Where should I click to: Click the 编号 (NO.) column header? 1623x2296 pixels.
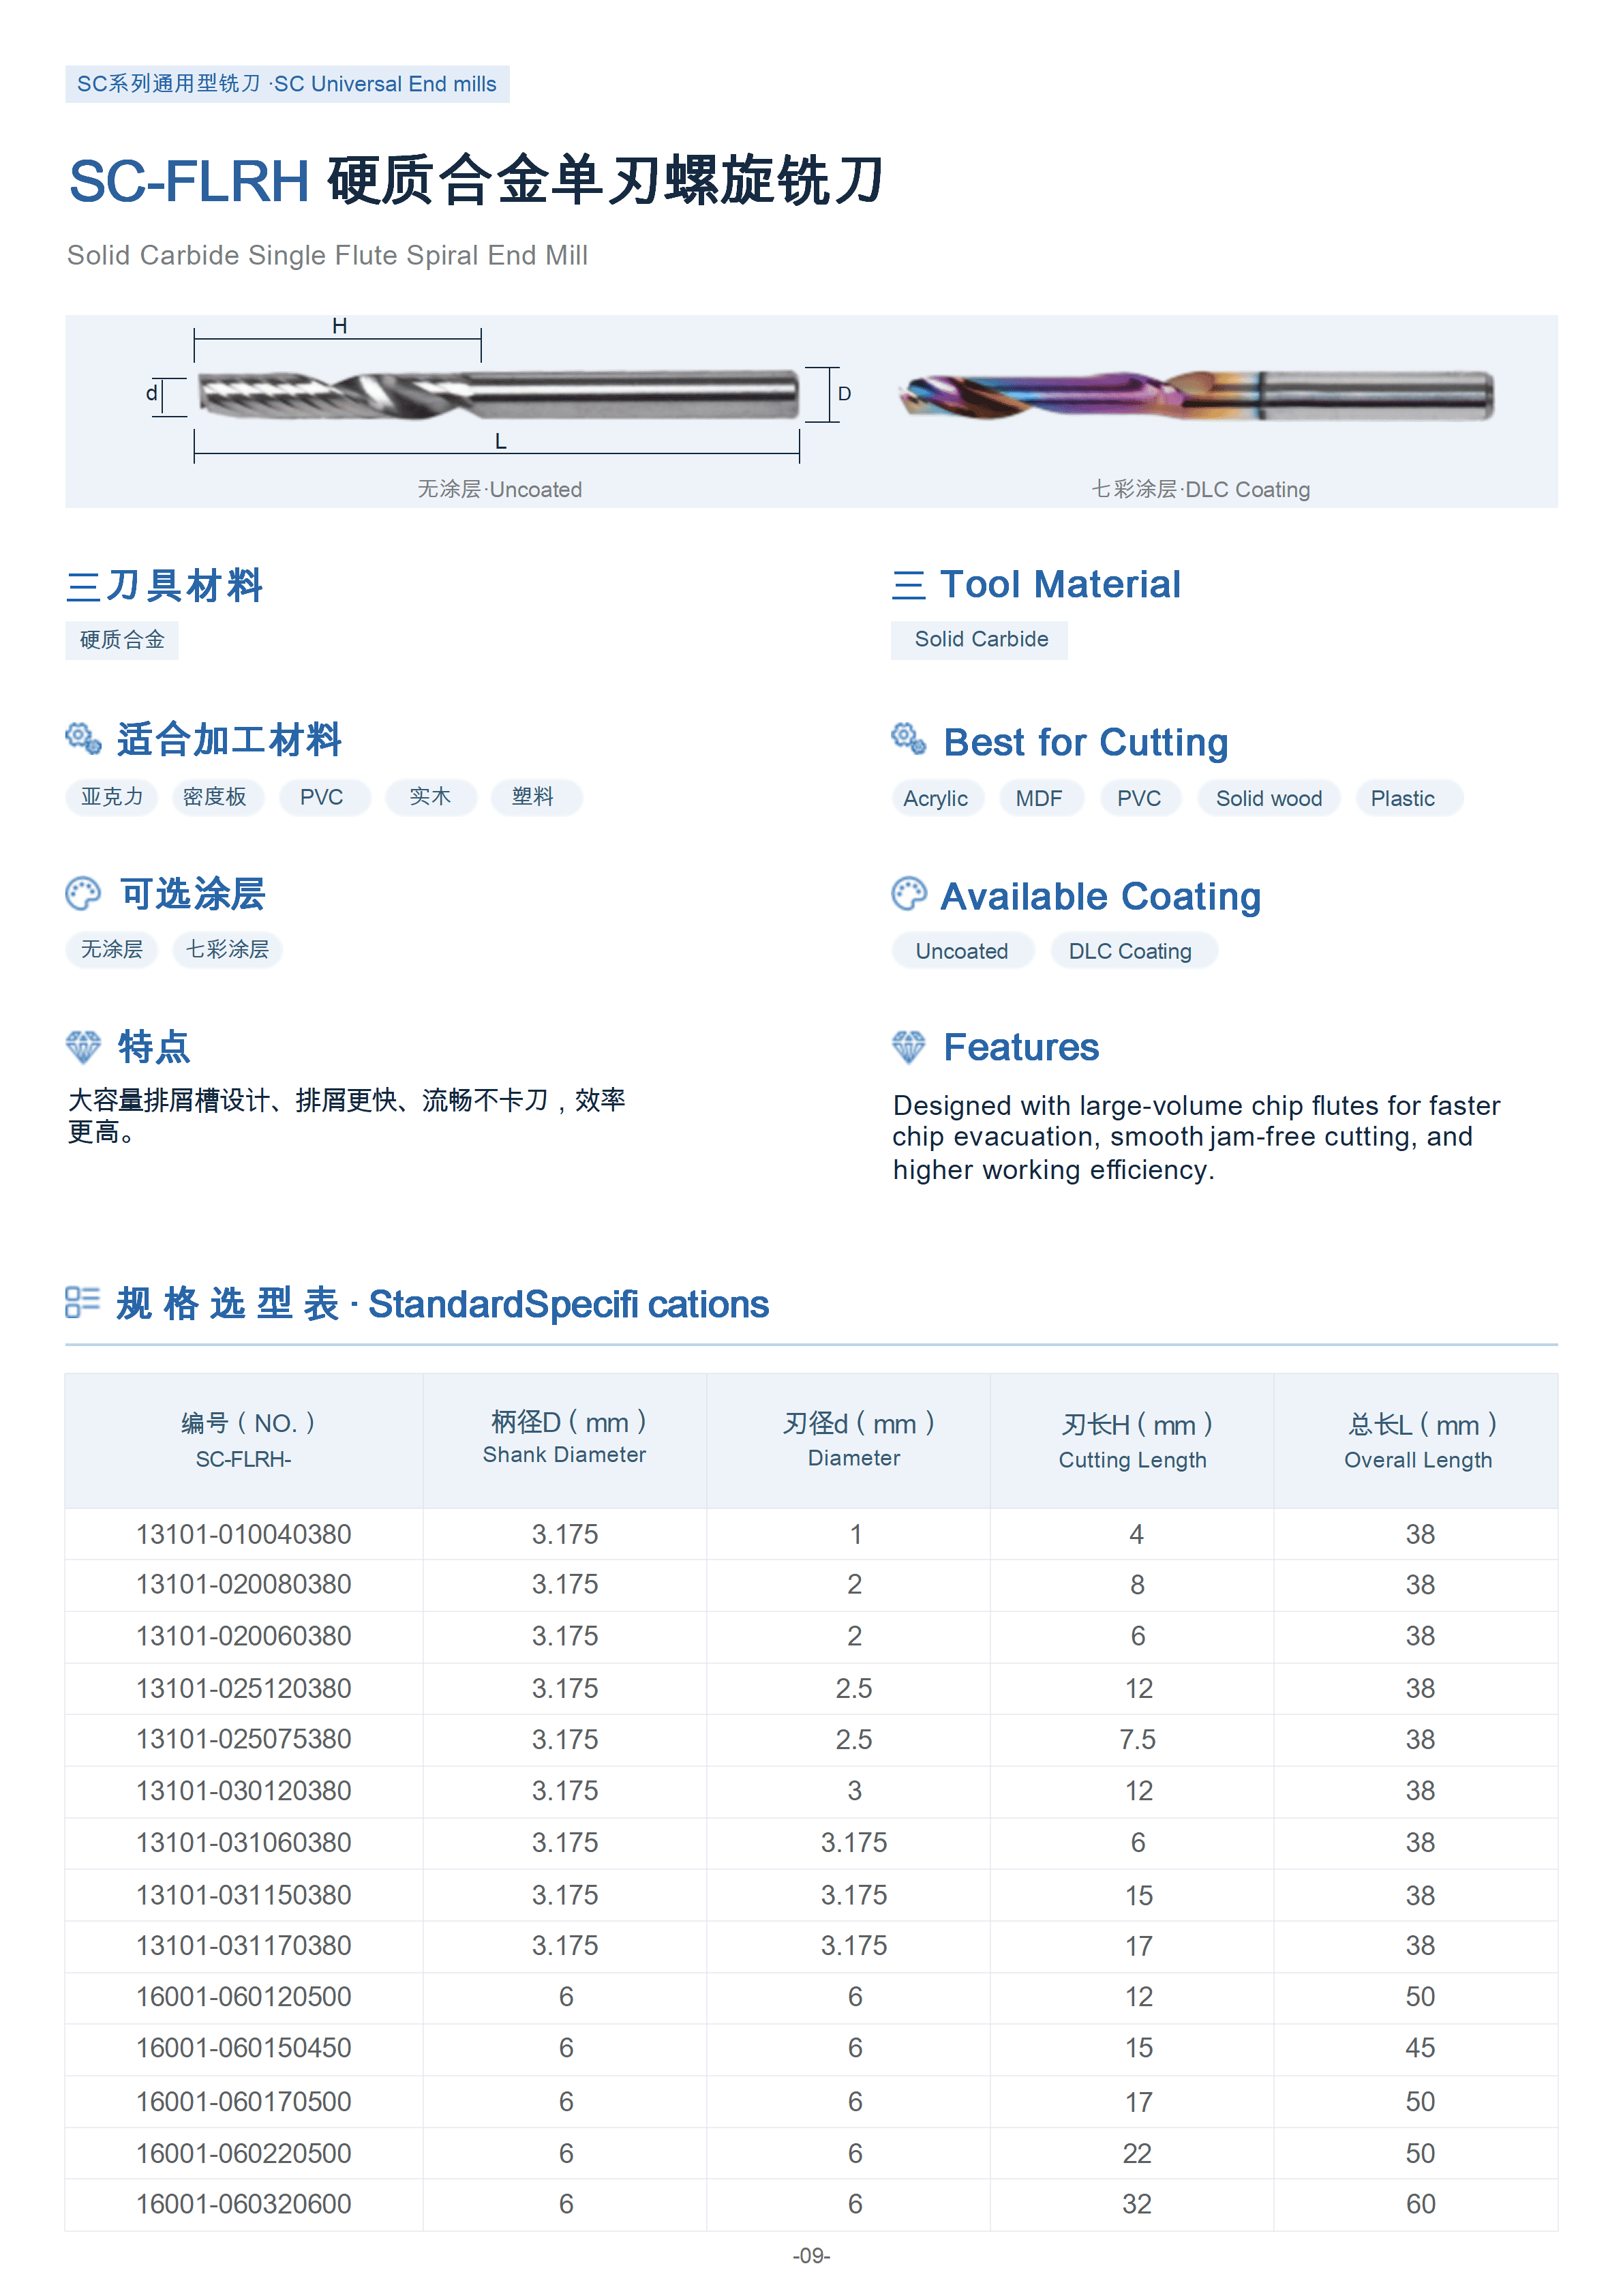244,1440
